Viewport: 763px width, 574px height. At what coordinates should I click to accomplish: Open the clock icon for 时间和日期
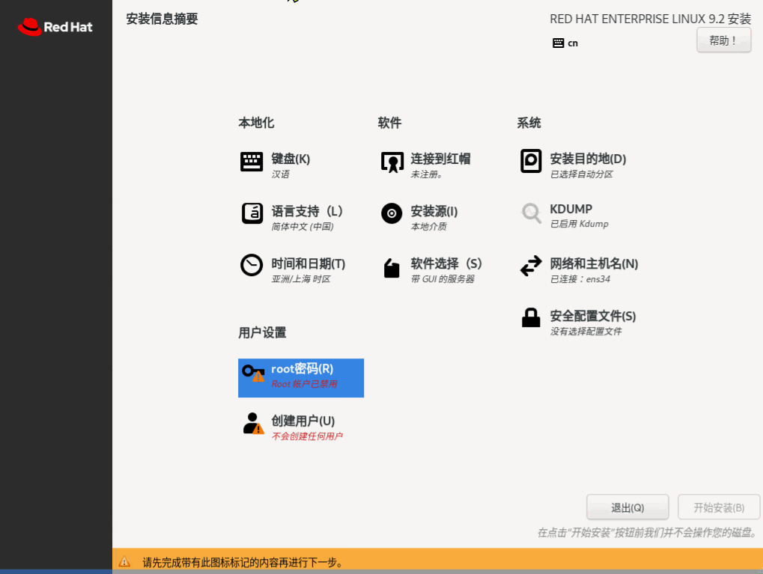[x=252, y=265]
